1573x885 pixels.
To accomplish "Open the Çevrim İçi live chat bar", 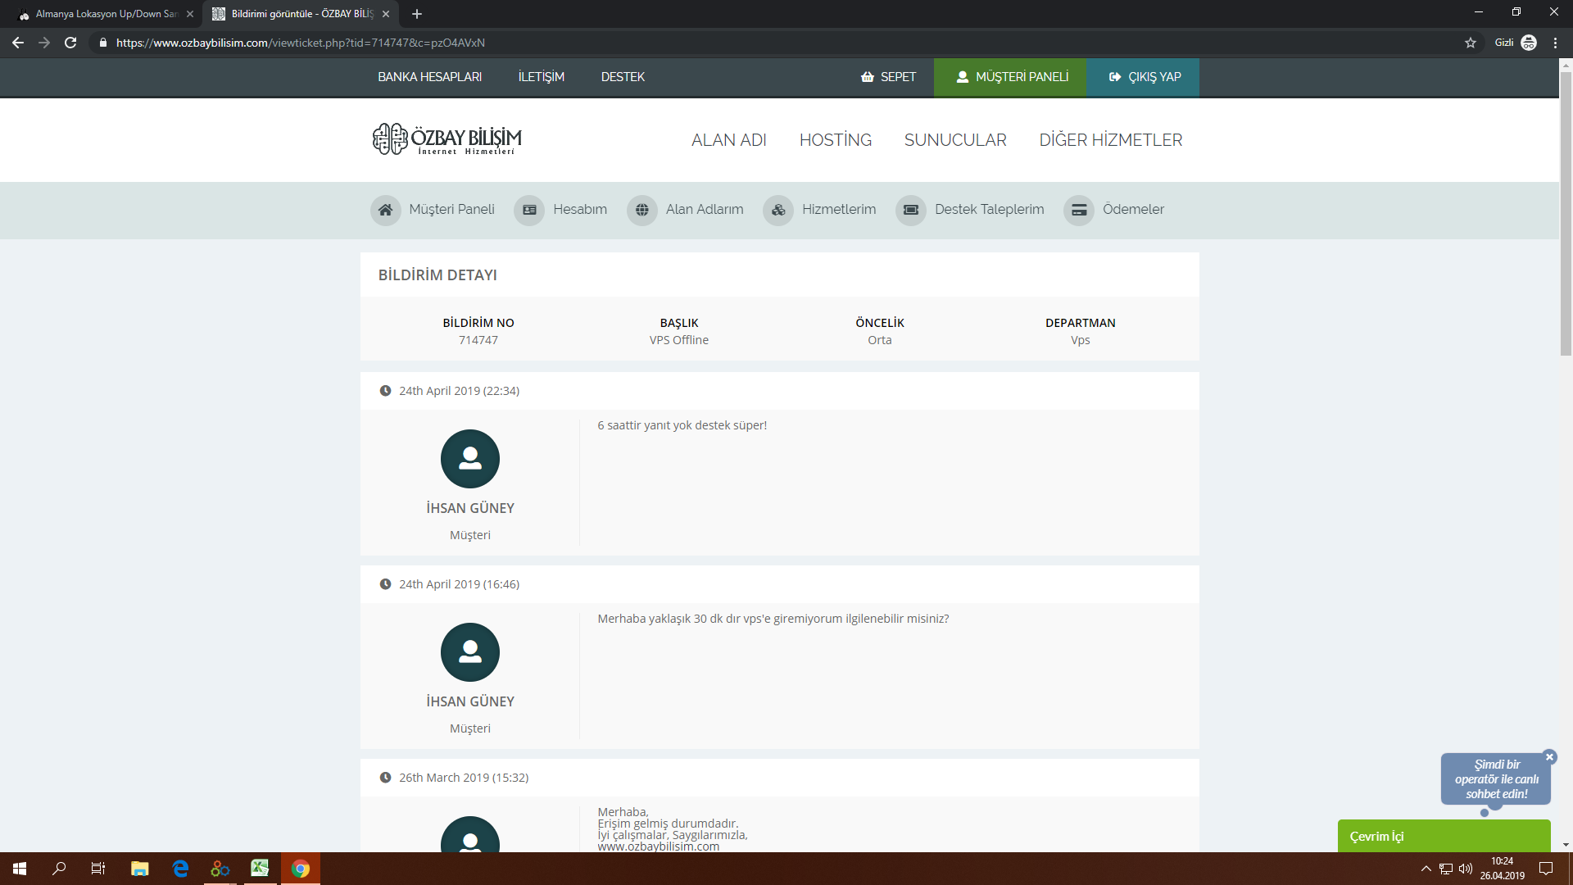I will click(1444, 836).
